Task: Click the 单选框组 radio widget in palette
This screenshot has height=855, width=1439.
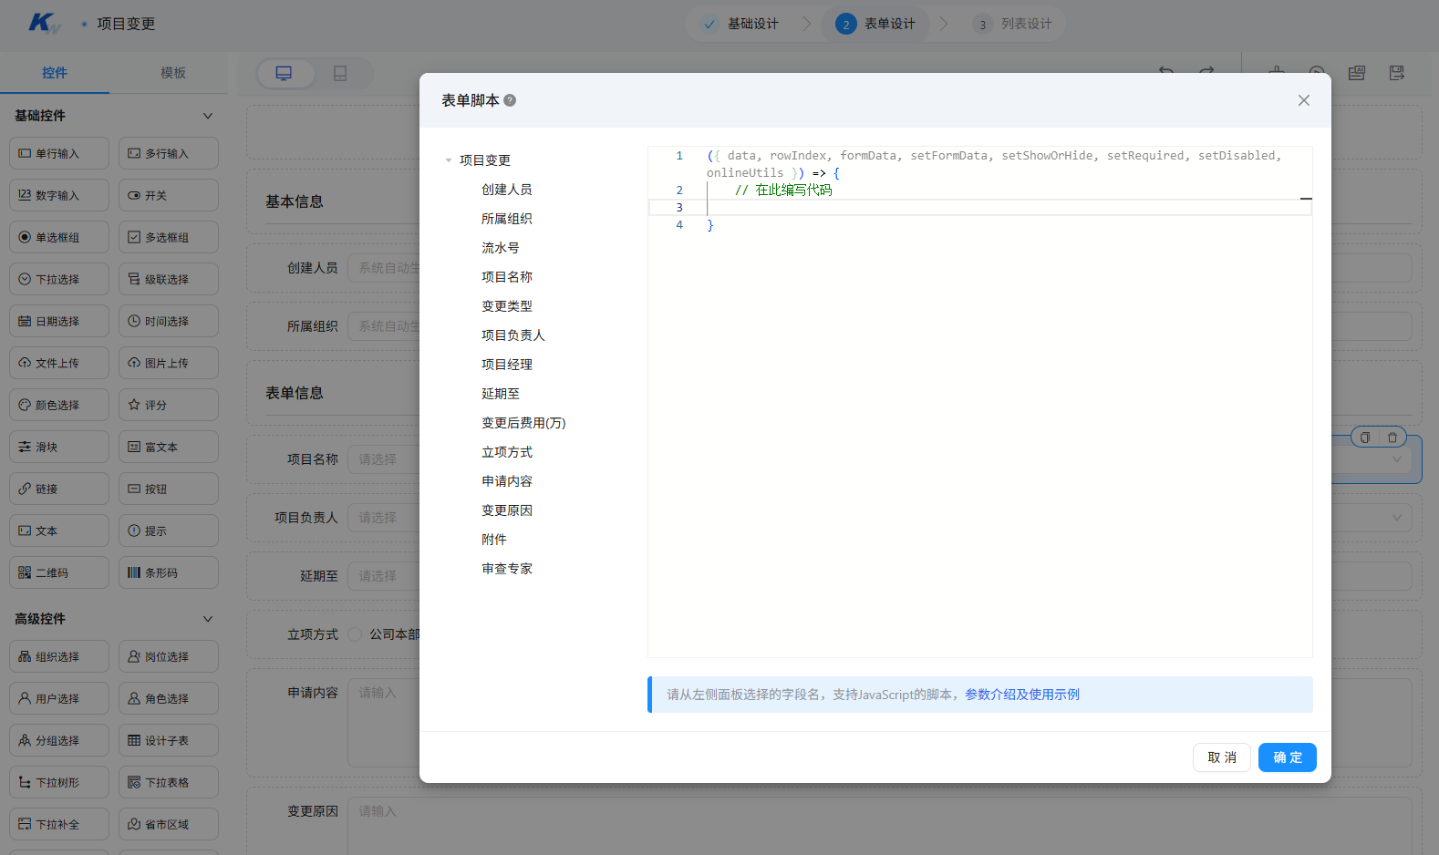Action: coord(59,237)
